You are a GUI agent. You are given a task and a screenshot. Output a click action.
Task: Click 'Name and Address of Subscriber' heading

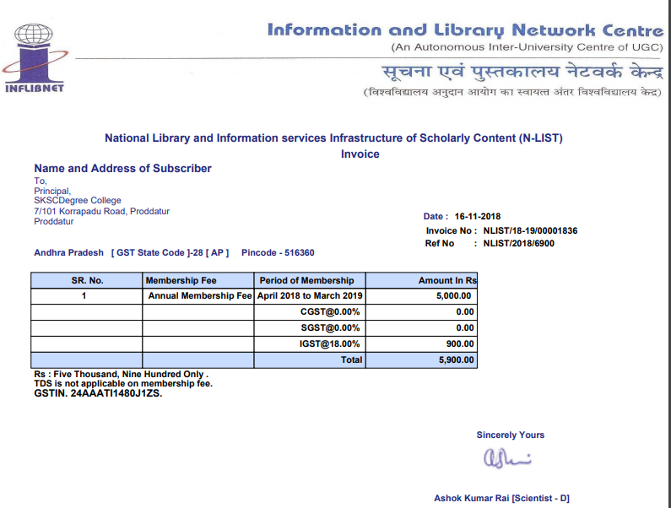click(123, 168)
